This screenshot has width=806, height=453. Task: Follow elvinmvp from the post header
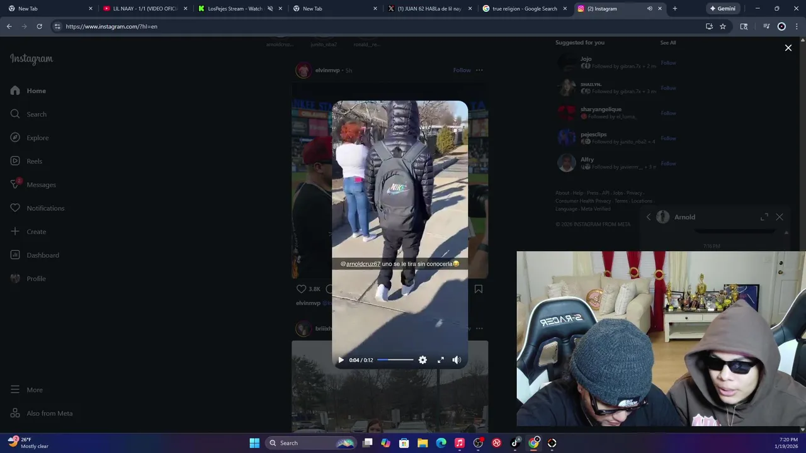pos(462,70)
